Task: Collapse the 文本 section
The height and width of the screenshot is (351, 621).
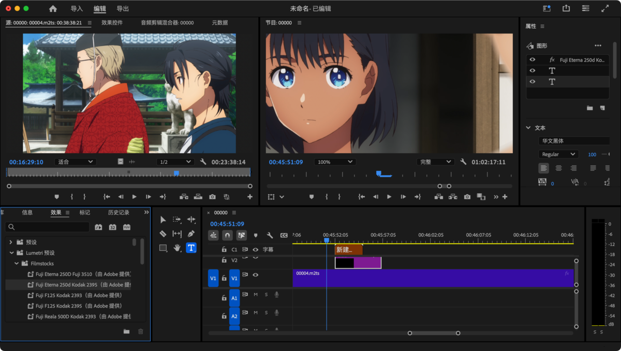Action: pos(528,128)
